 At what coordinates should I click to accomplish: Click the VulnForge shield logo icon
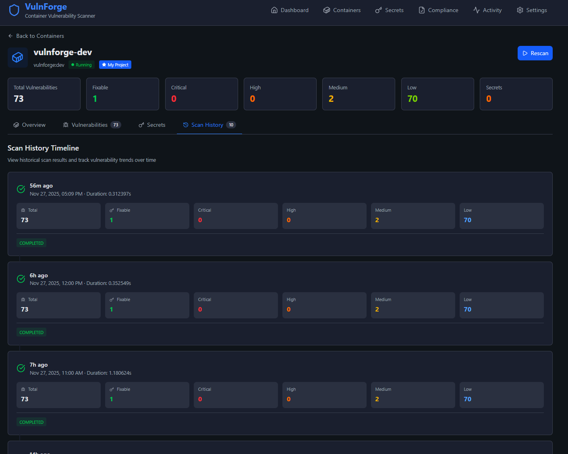coord(14,10)
